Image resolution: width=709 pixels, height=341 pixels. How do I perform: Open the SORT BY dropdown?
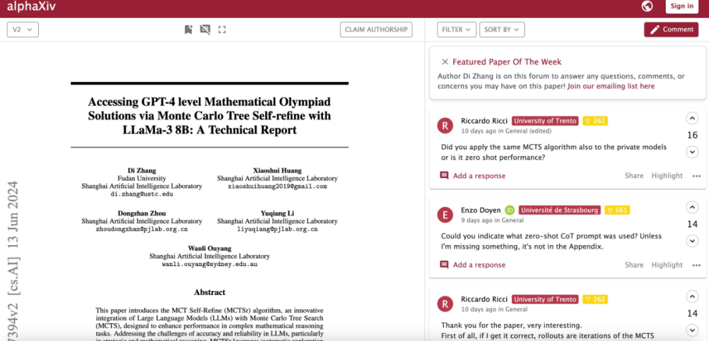point(502,30)
